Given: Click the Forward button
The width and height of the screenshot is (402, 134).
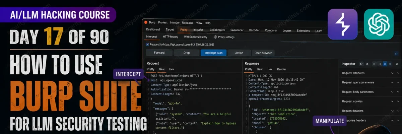Looking at the screenshot, I should (x=159, y=53).
